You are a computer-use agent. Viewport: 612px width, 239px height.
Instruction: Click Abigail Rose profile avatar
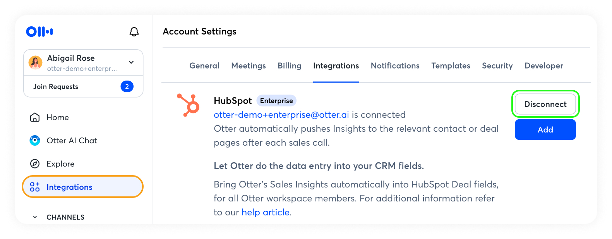(36, 62)
